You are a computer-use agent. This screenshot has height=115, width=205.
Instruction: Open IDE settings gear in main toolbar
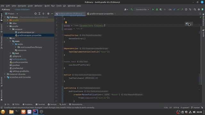pyautogui.click(x=199, y=9)
